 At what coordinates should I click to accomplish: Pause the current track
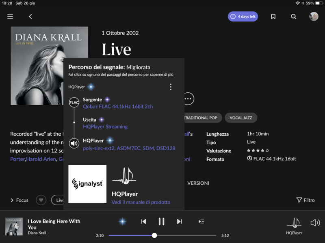(161, 222)
